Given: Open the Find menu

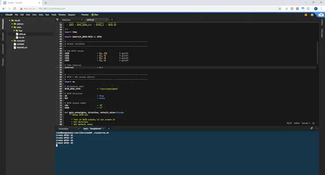Looking at the screenshot, I should click(28, 15).
